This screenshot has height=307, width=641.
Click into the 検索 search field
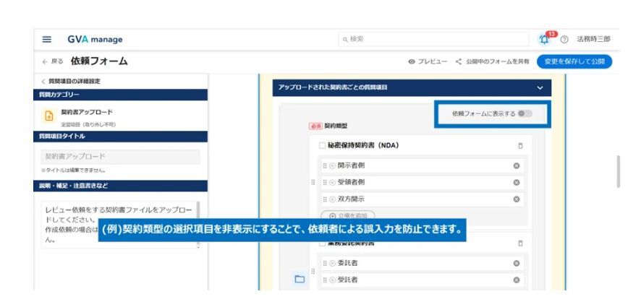coord(433,40)
